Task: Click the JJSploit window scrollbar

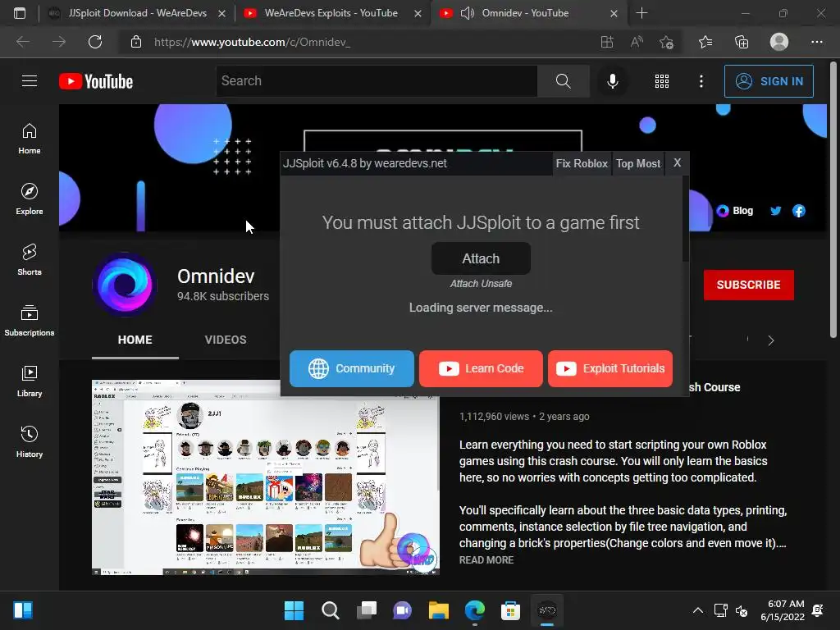Action: [x=685, y=218]
